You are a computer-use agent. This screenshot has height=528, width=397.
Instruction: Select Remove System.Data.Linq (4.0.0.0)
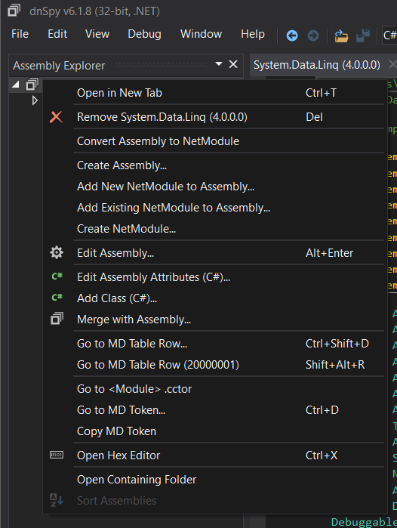(214, 117)
